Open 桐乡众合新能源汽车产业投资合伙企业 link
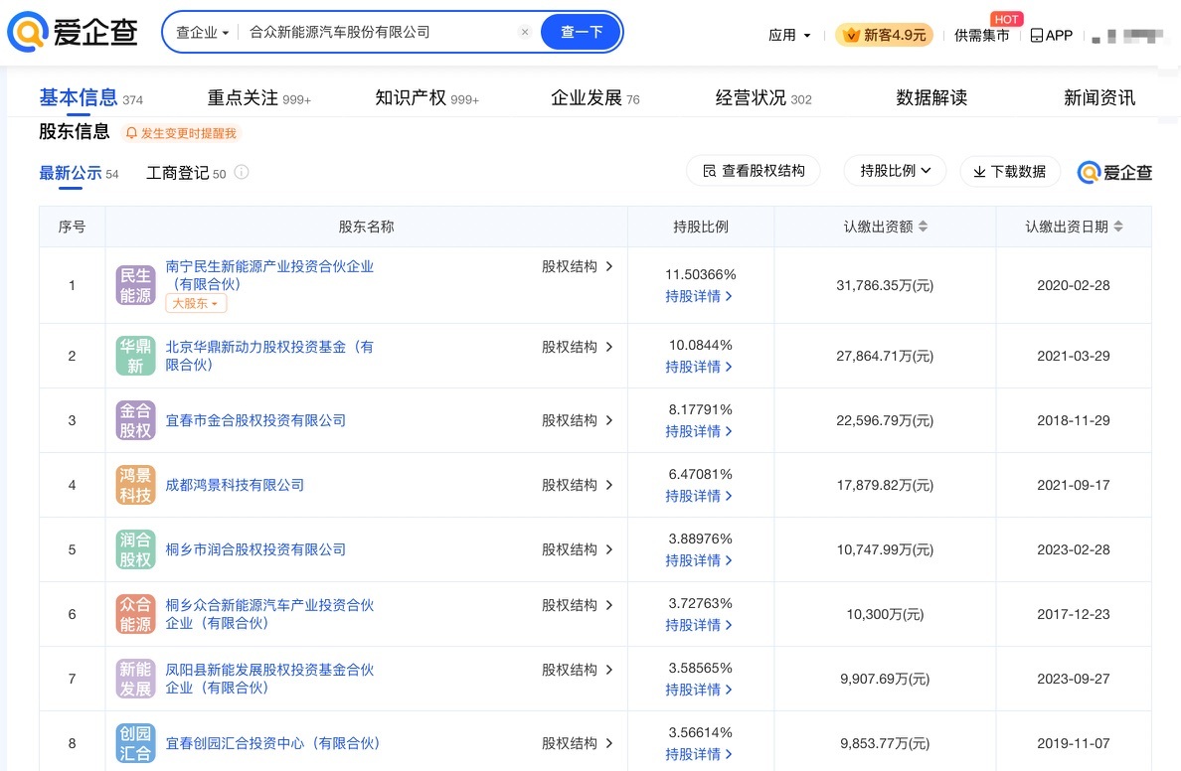 [x=268, y=614]
